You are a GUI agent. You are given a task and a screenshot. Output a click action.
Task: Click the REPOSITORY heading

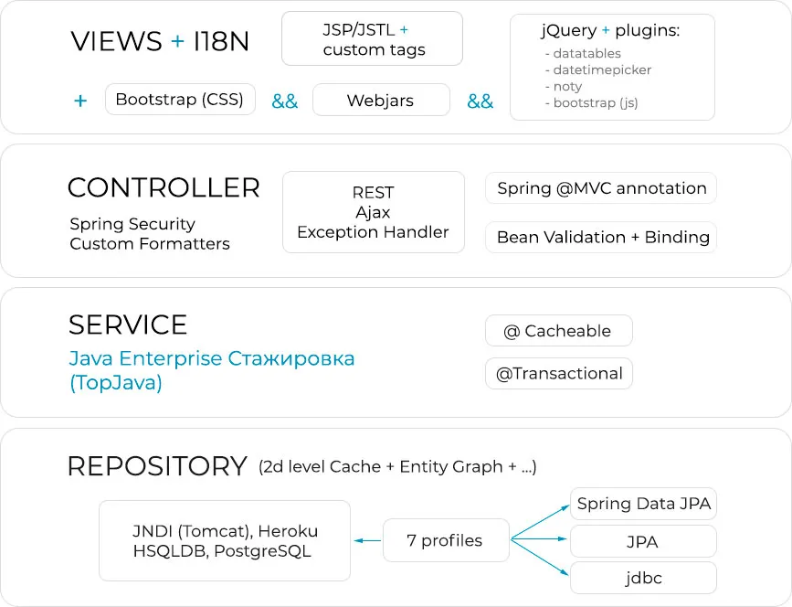(x=157, y=466)
